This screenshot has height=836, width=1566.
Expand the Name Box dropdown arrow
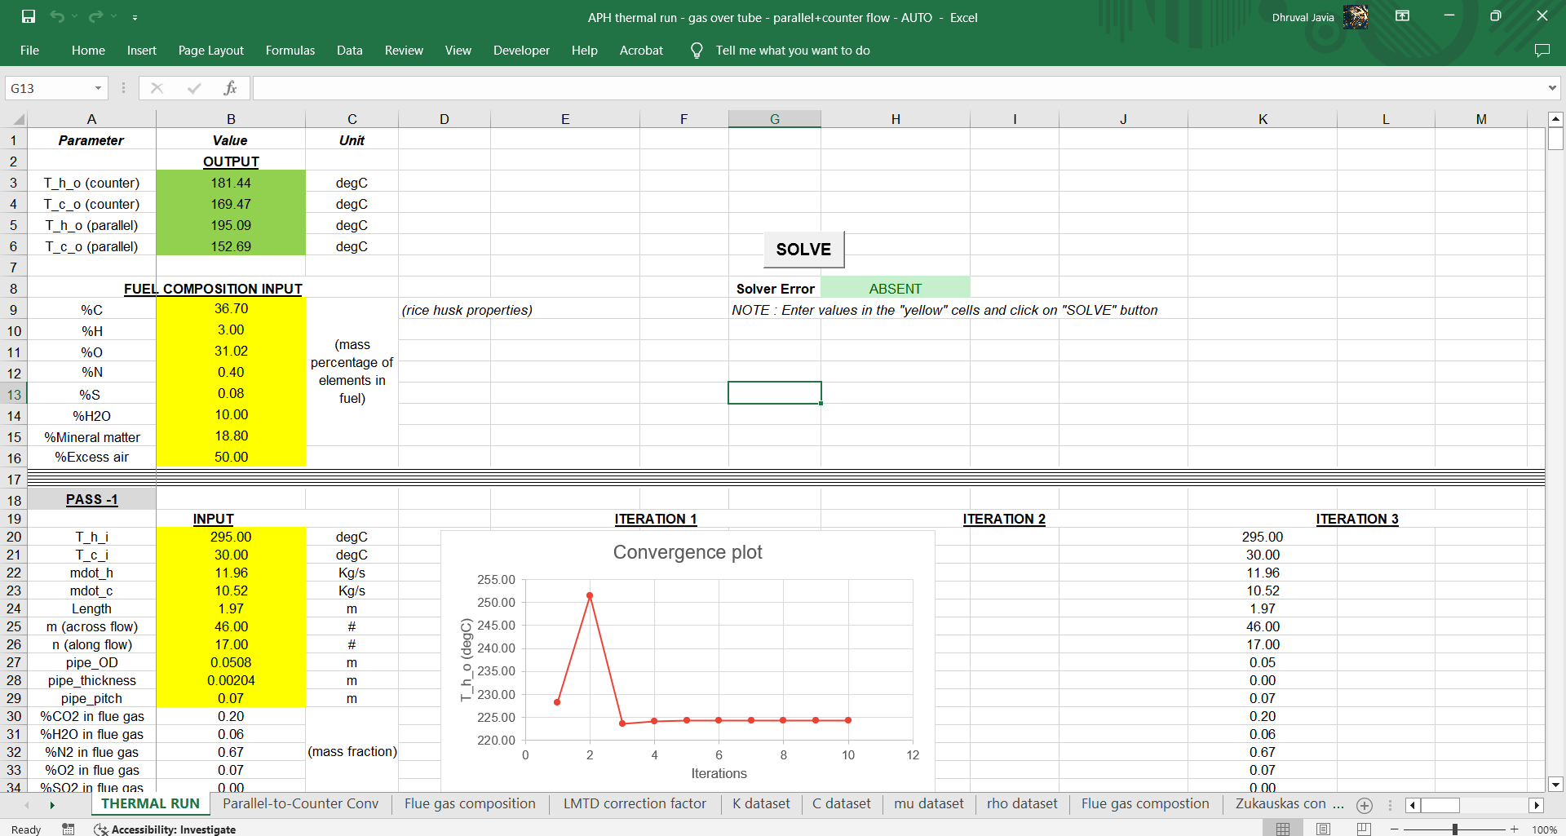click(x=98, y=88)
